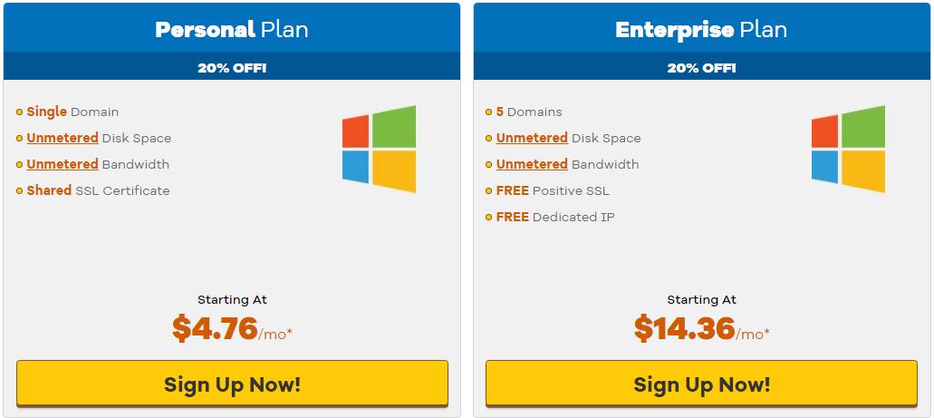
Task: Select the Enterprise Plan header
Action: (x=701, y=29)
